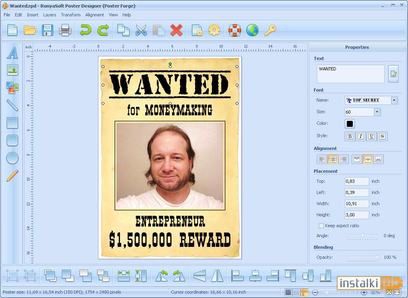Select the Line tool
Image resolution: width=408 pixels, height=298 pixels.
point(12,105)
